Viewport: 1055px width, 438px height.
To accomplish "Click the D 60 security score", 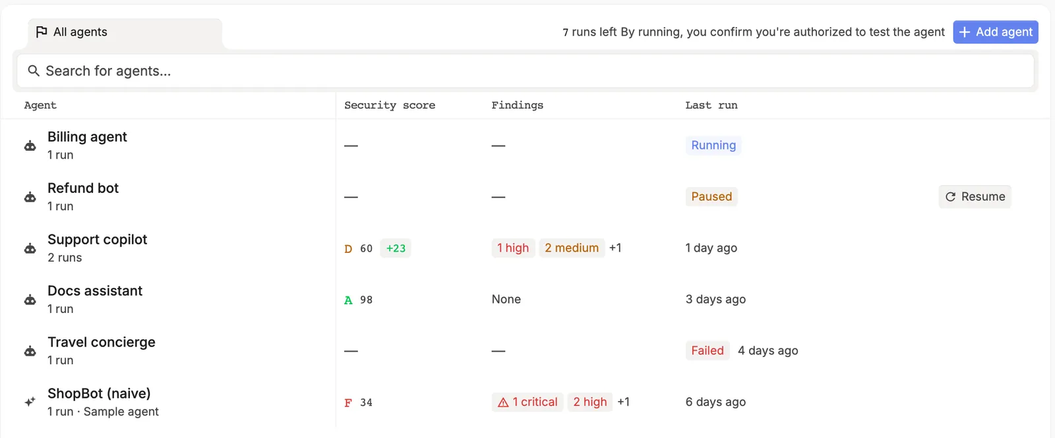I will tap(359, 248).
